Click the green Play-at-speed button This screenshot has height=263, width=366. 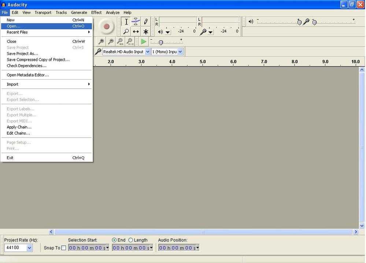(x=144, y=41)
